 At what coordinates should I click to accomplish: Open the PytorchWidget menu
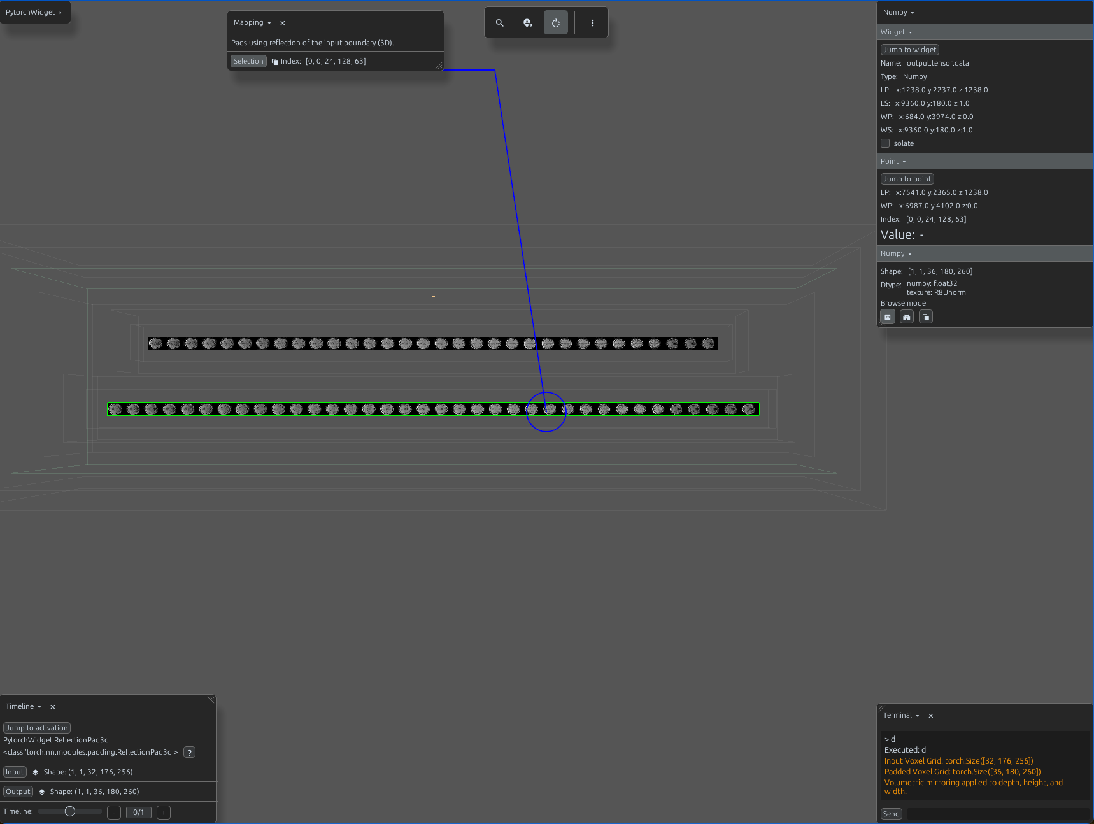(x=34, y=12)
